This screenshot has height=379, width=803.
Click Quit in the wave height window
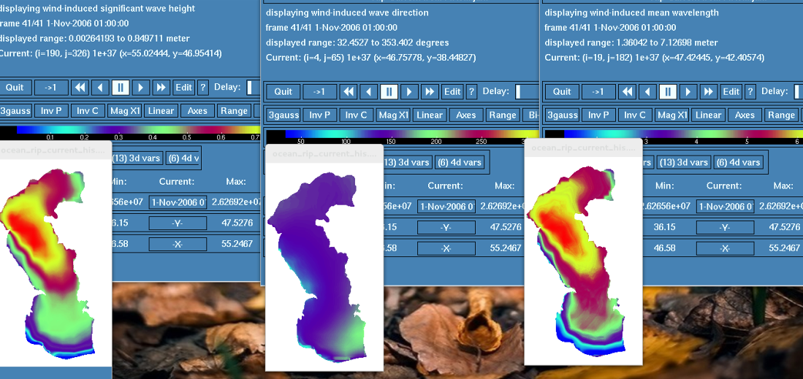pos(15,88)
